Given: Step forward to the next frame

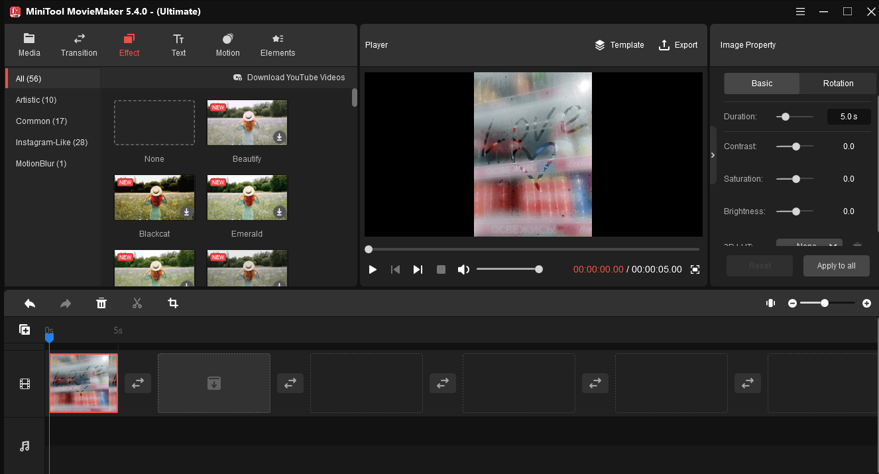Looking at the screenshot, I should [x=418, y=269].
